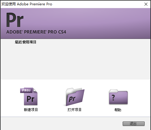Open Help via the question mark folder

(118, 97)
